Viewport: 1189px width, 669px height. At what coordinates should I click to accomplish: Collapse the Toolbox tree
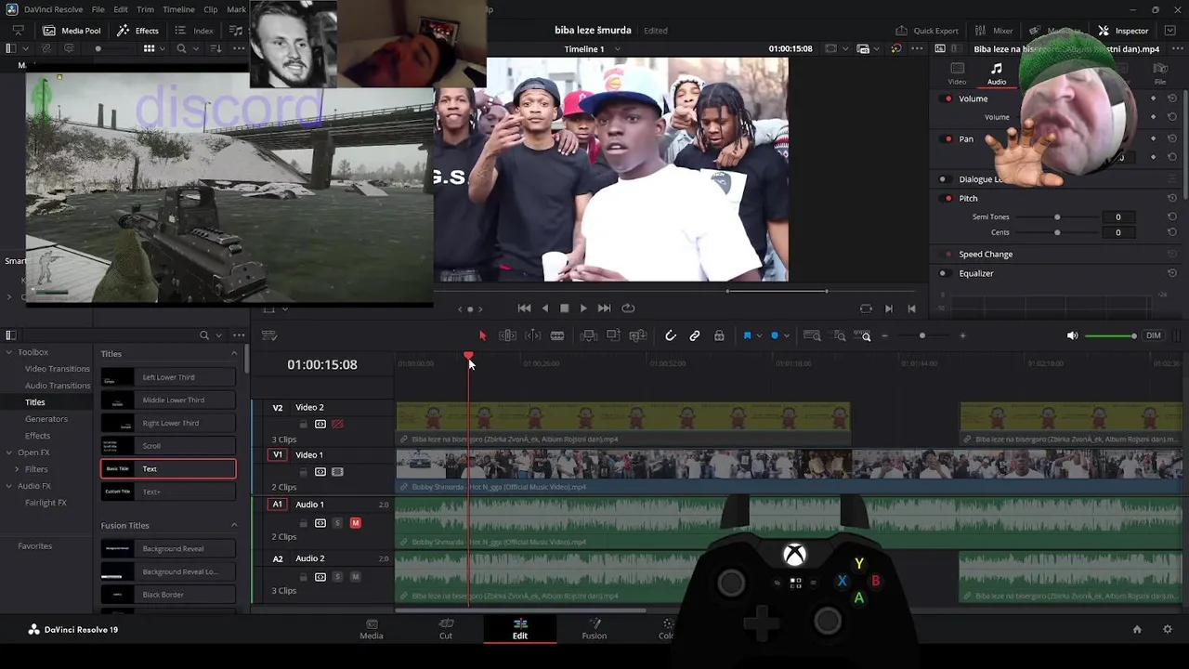click(9, 352)
